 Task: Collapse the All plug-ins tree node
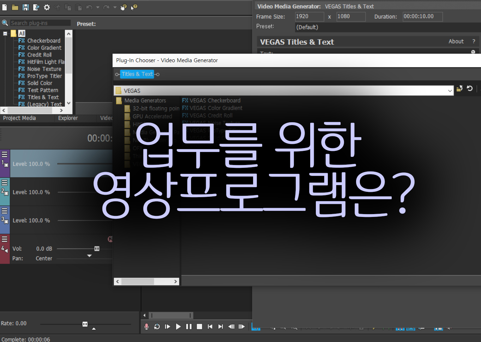(5, 34)
